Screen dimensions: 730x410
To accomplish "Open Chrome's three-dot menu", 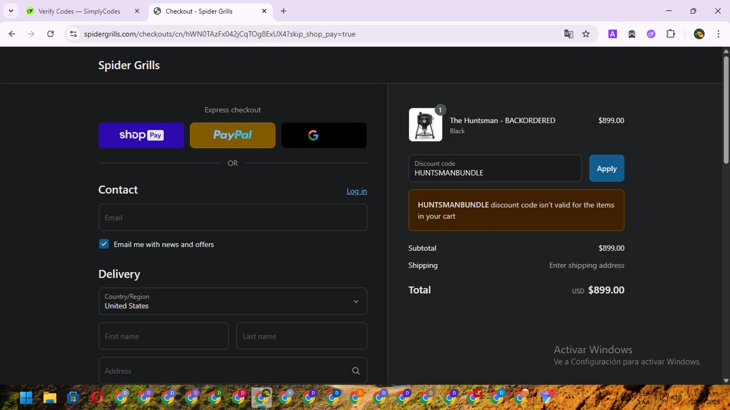I will pyautogui.click(x=718, y=34).
